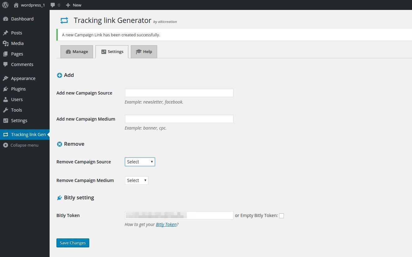Screen dimensions: 412x257
Task: Check the Empty Bitly Token checkbox
Action: 281,216
